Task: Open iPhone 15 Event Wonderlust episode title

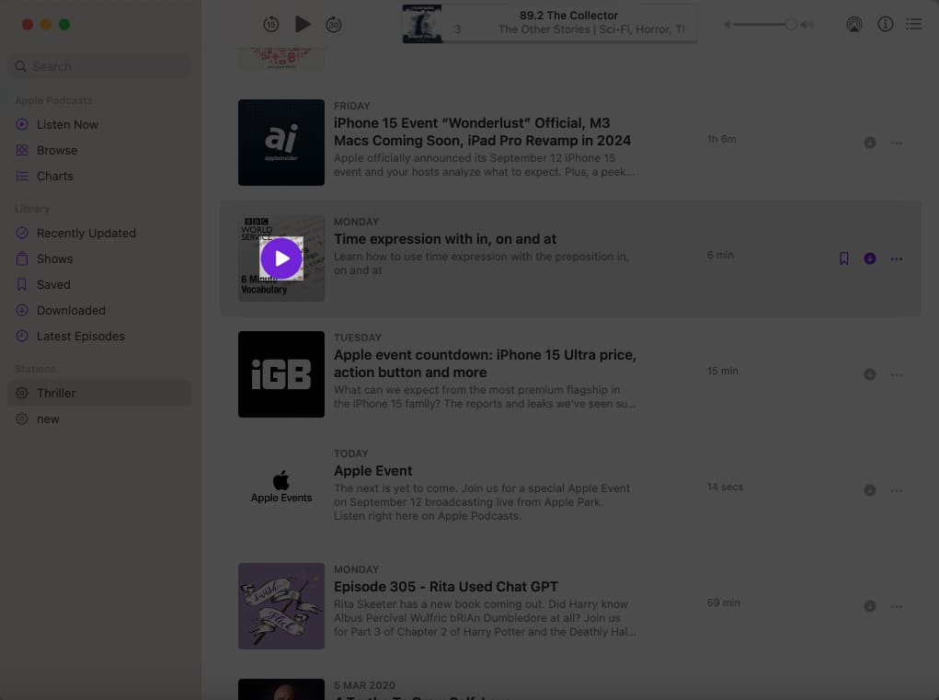Action: 482,132
